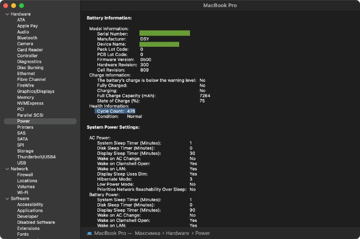This screenshot has width=360, height=239.
Task: Click the State of Charge value 75
Action: pyautogui.click(x=202, y=101)
